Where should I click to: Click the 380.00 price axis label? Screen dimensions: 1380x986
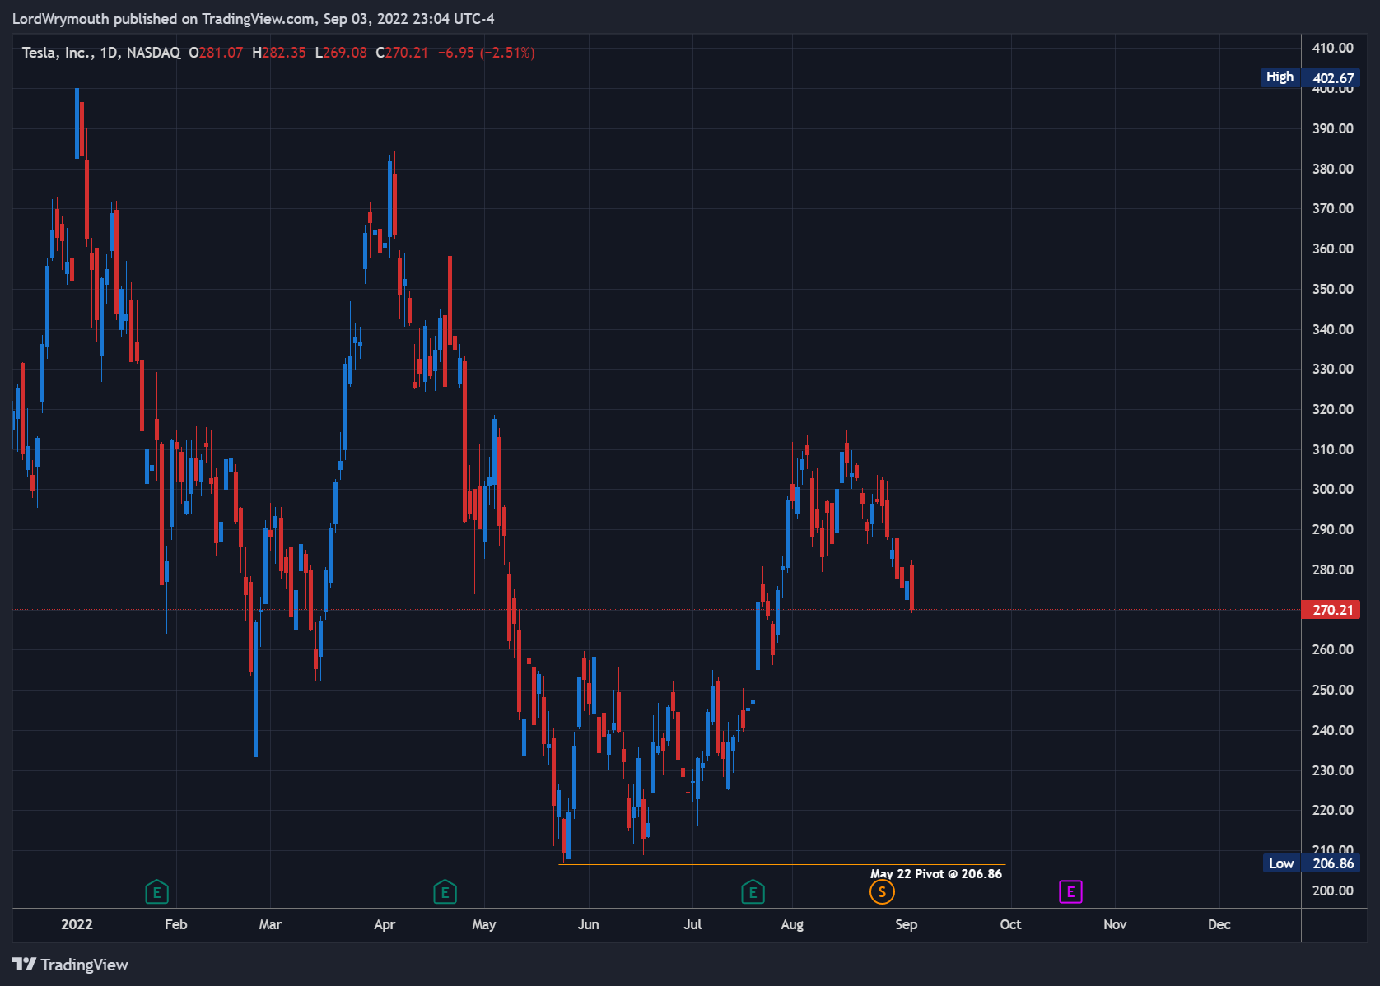click(1332, 169)
